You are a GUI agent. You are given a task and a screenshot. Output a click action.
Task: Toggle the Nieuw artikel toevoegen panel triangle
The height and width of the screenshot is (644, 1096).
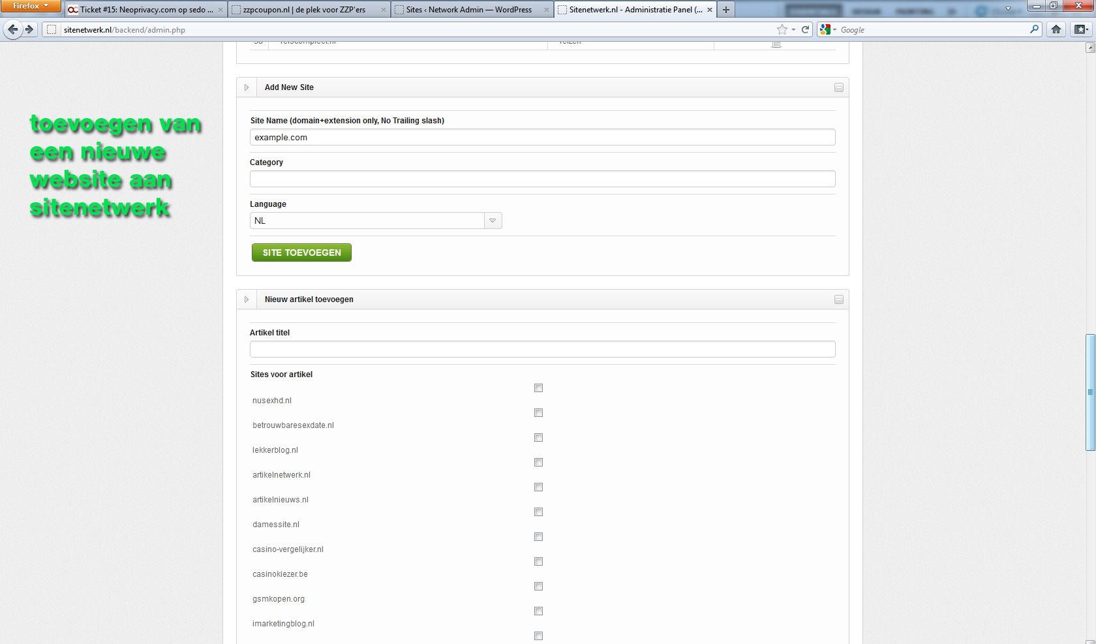247,299
